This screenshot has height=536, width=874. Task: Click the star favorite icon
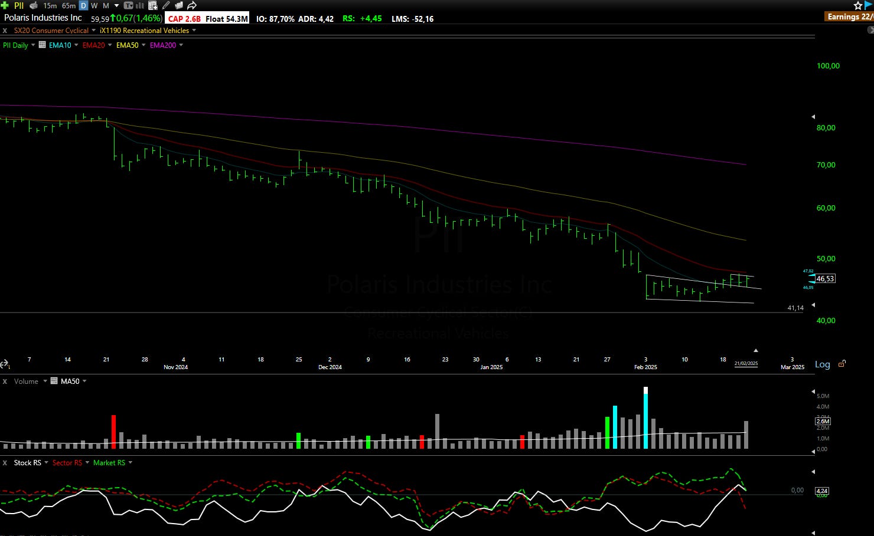tap(858, 5)
